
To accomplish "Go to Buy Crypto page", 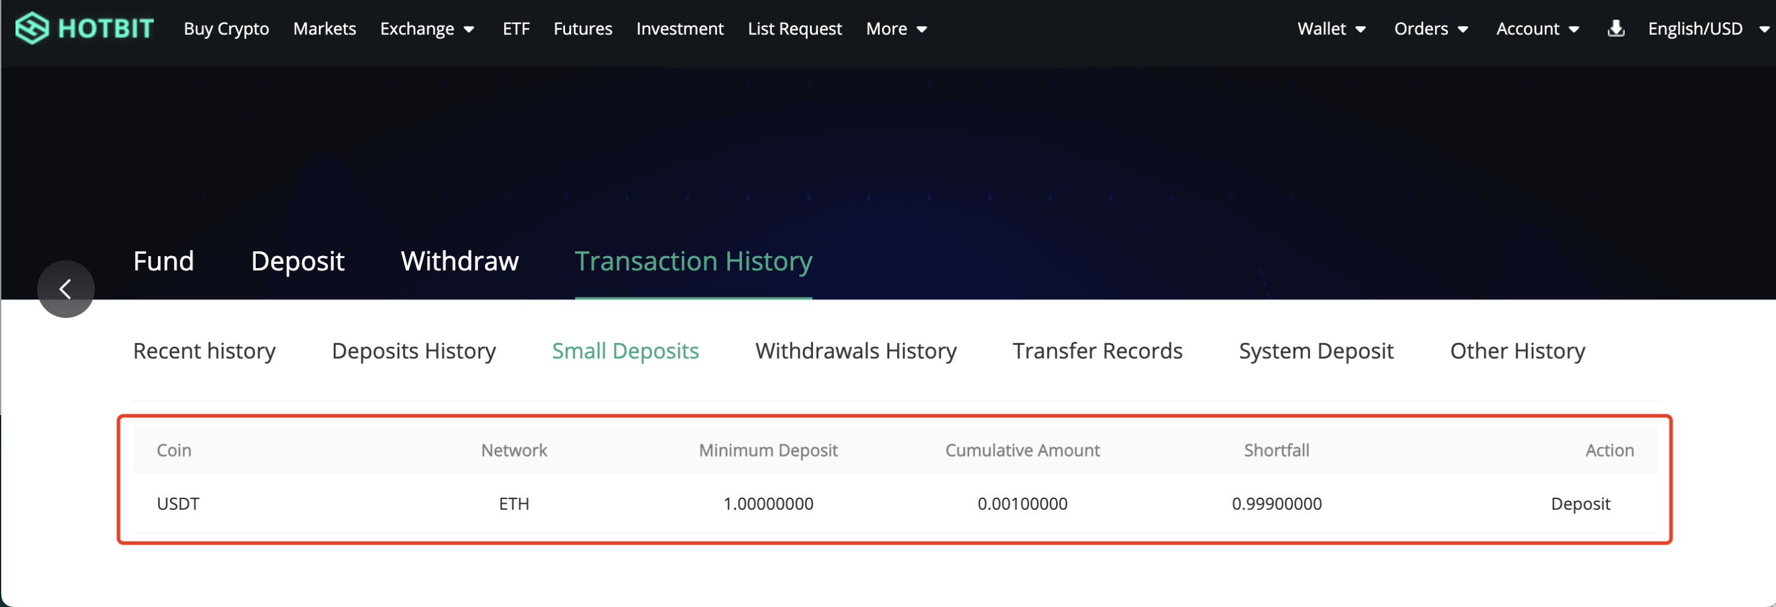I will pos(226,29).
